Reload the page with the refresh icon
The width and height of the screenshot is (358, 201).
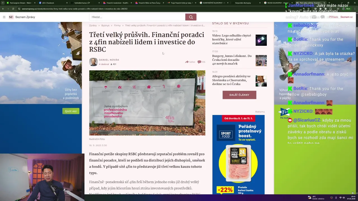click(13, 9)
